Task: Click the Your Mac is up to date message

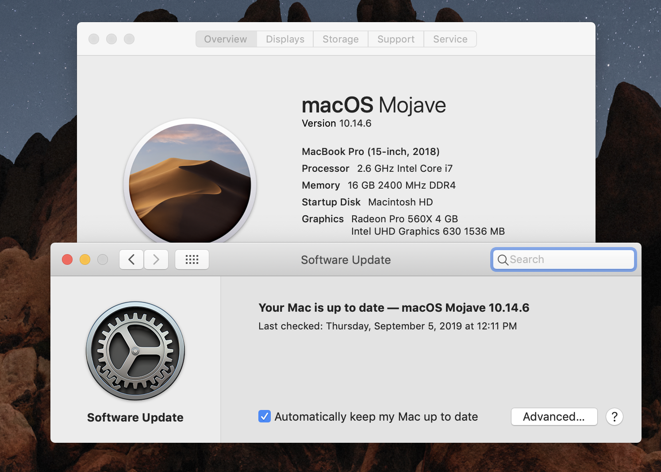Action: pyautogui.click(x=394, y=308)
